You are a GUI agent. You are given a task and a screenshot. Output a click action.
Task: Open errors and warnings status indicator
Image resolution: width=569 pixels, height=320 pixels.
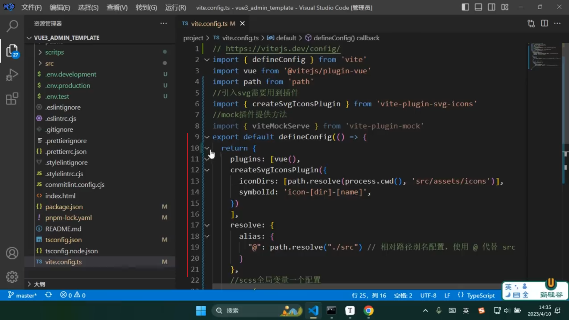coord(73,295)
